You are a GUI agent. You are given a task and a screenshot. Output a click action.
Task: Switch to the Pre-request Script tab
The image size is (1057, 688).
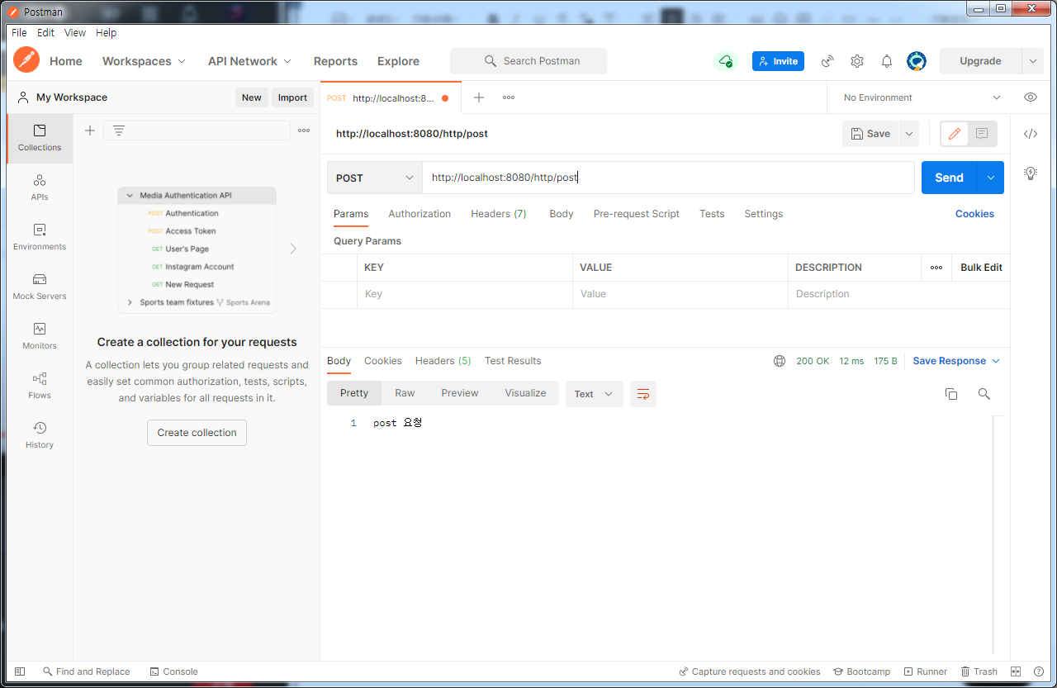point(636,214)
